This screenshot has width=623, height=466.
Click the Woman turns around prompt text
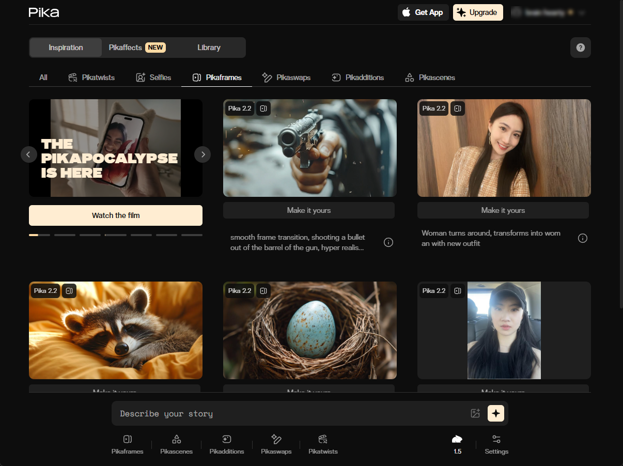pyautogui.click(x=491, y=238)
